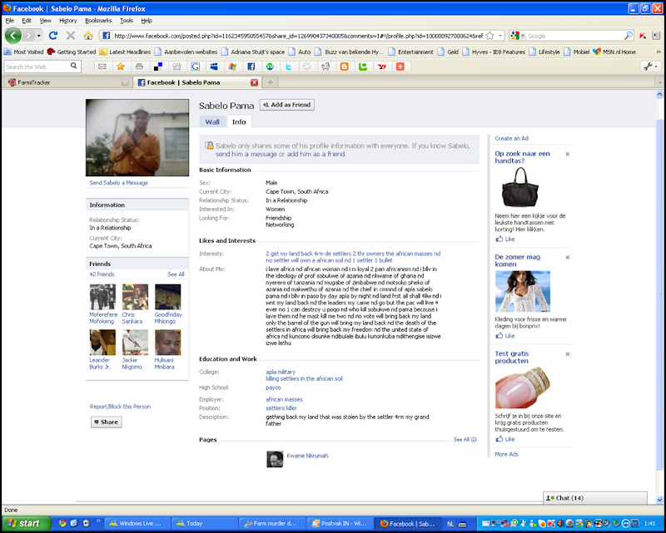Click the Twitter toolbar icon
The height and width of the screenshot is (533, 666).
(x=288, y=67)
